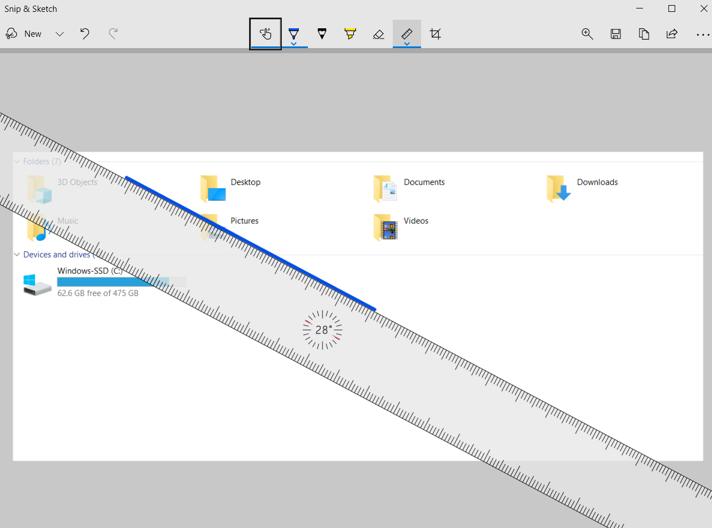Copy the snip to clipboard

click(x=644, y=34)
